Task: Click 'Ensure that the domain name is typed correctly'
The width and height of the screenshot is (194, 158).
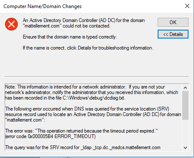Action: pos(70,37)
